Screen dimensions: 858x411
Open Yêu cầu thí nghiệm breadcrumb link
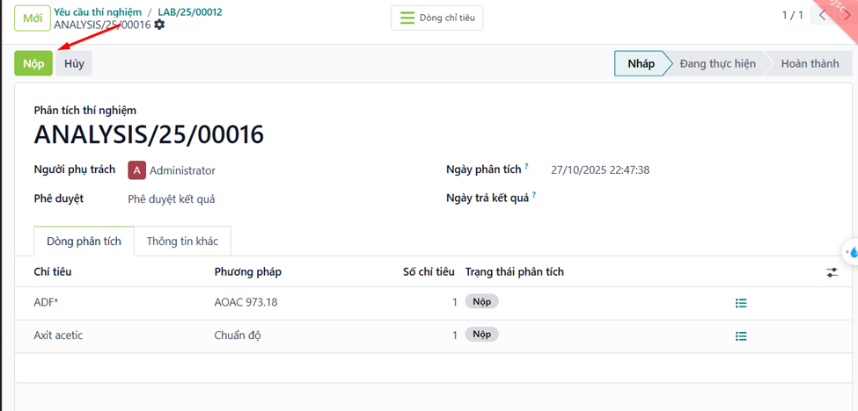(x=98, y=11)
